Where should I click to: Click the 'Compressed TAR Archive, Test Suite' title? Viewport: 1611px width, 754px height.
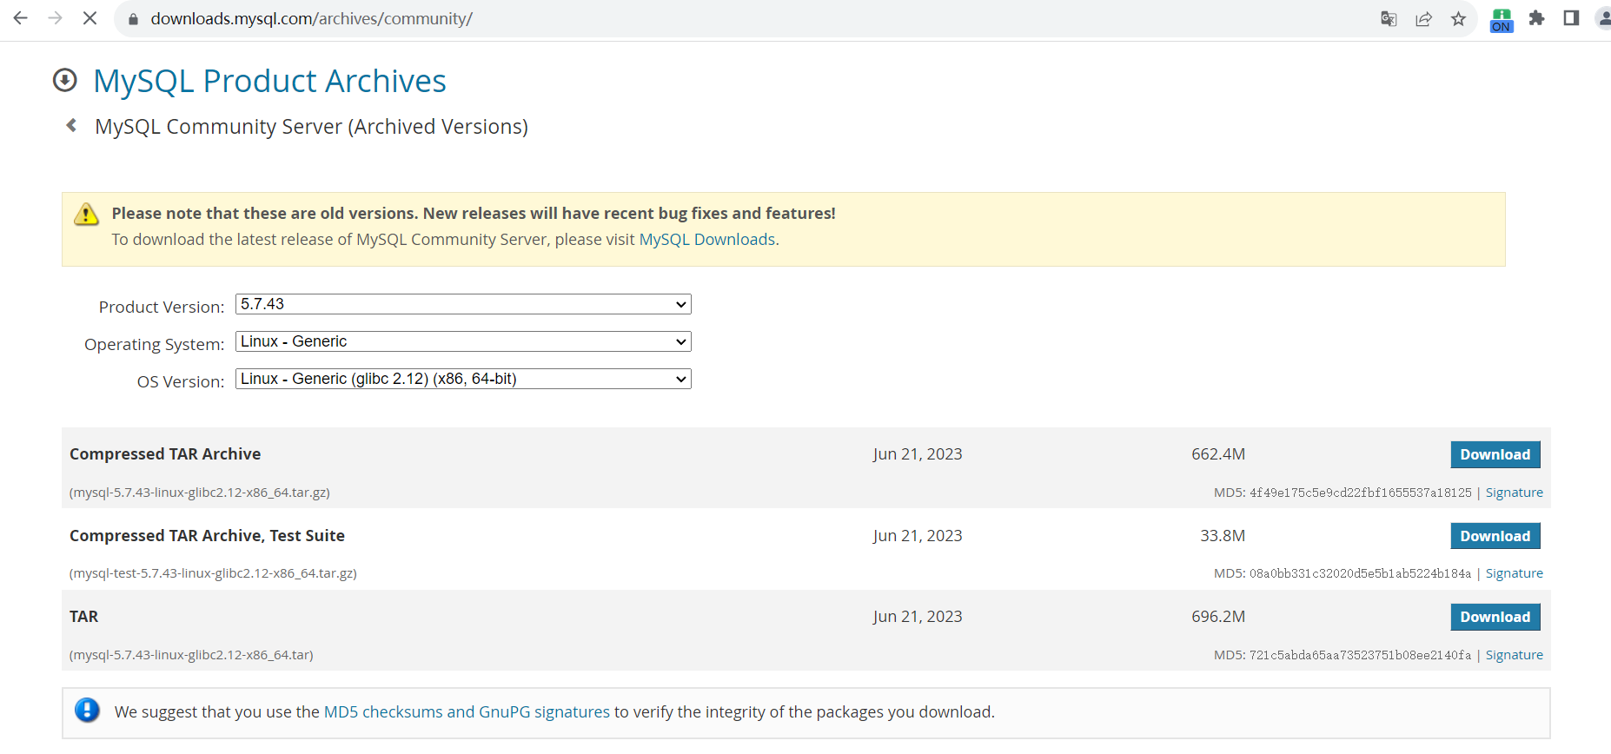[207, 536]
